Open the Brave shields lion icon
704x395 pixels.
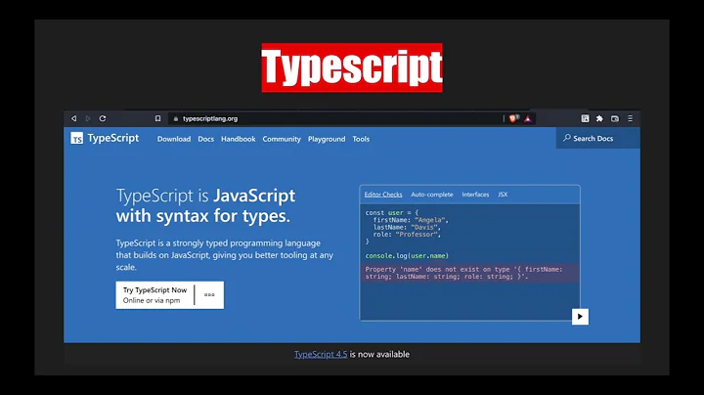[513, 118]
